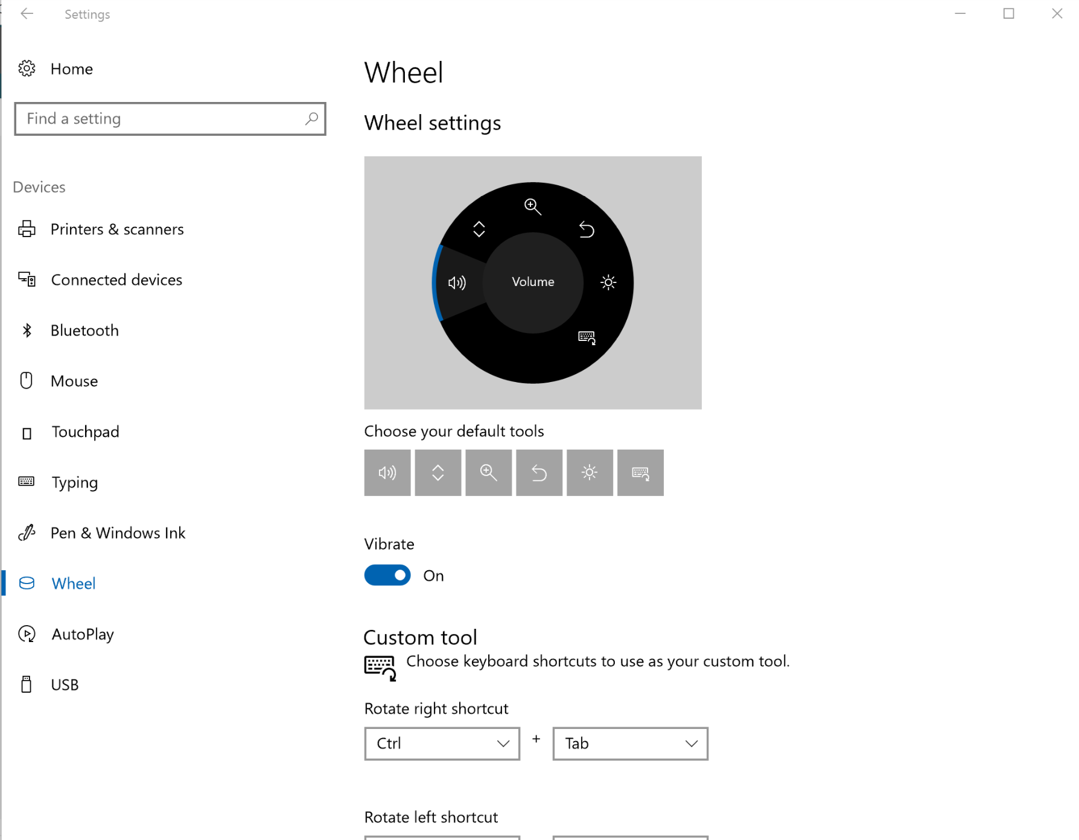Open Mouse settings page
1079x840 pixels.
point(74,381)
